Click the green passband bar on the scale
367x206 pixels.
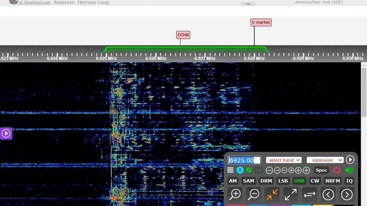coord(186,49)
